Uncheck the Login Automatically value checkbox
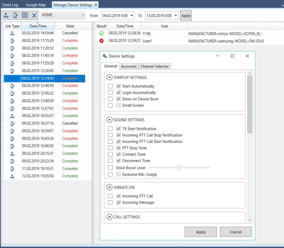284x248 pixels. [x=118, y=92]
